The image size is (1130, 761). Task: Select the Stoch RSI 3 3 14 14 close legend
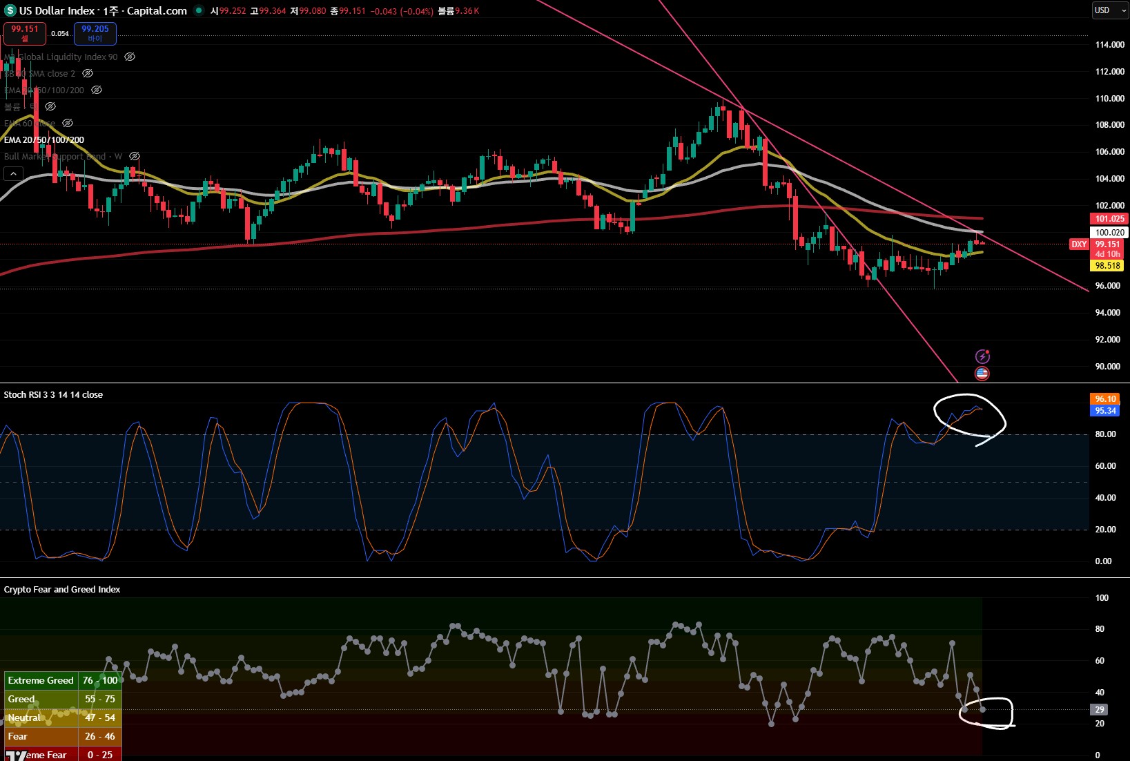pos(53,394)
